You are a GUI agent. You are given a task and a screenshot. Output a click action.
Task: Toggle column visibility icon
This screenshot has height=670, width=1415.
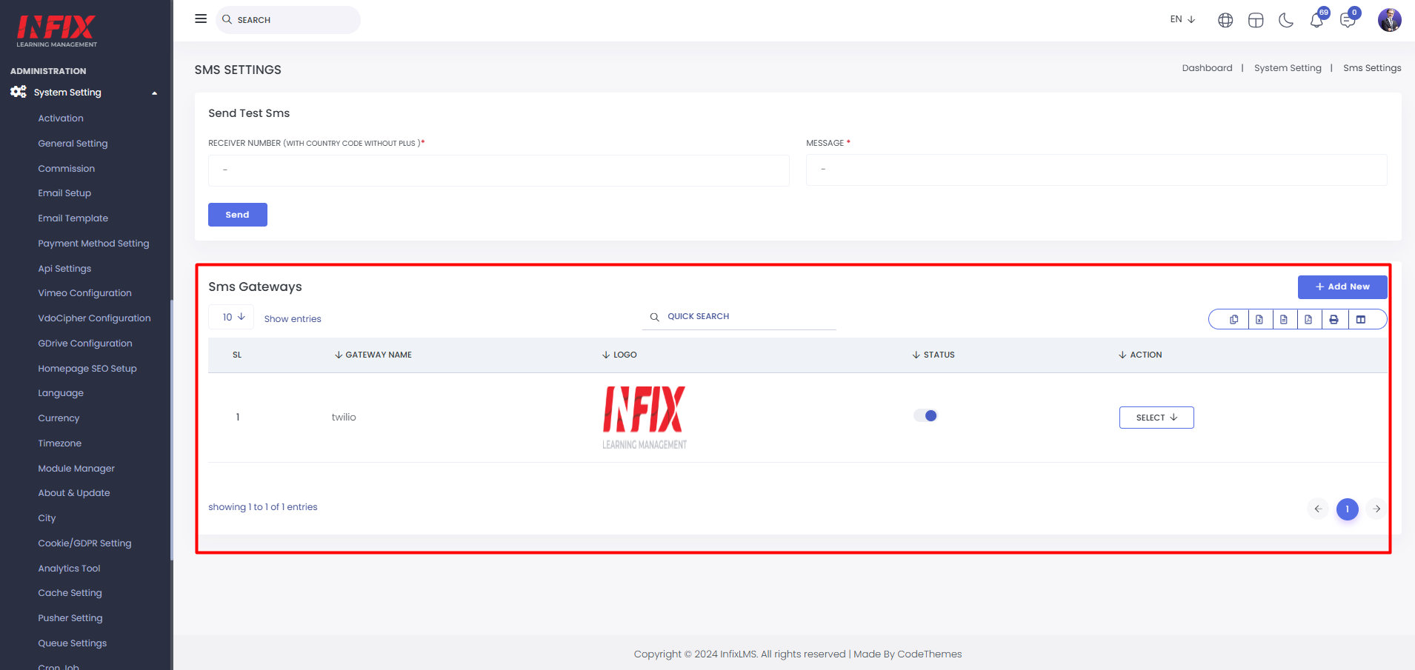click(x=1361, y=319)
